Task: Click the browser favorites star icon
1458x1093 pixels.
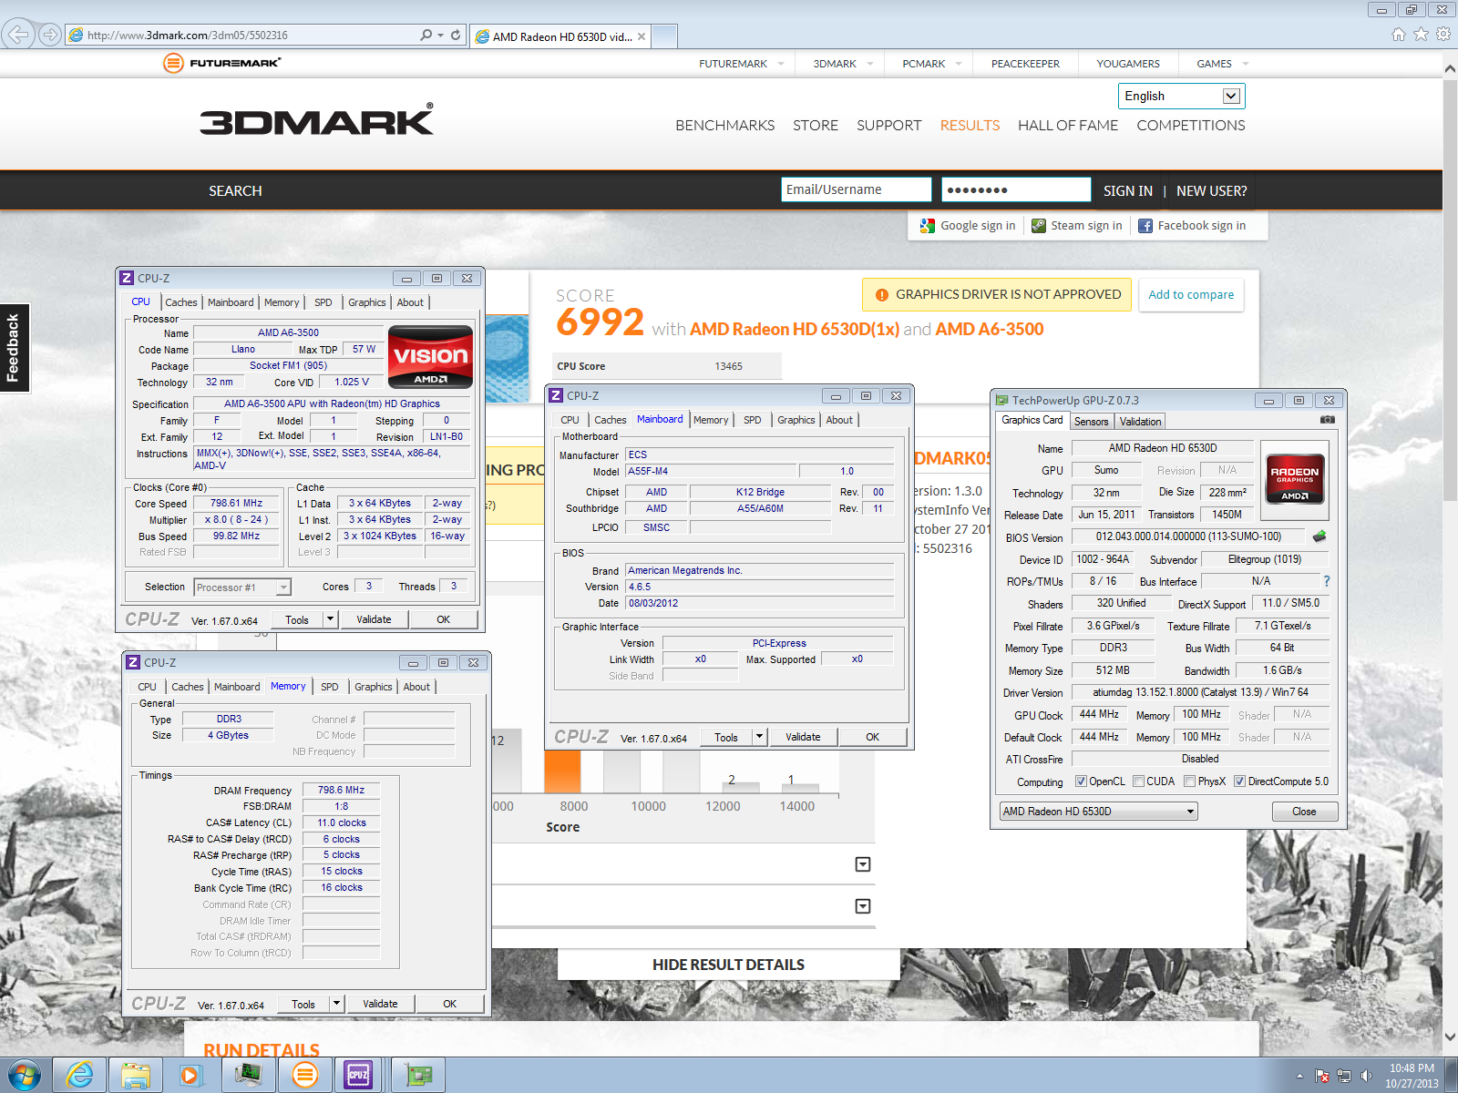Action: pos(1421,35)
